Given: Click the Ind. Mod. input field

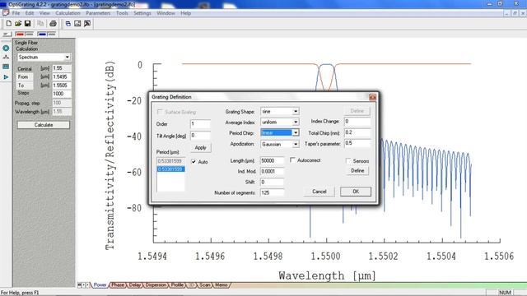Looking at the screenshot, I should click(x=272, y=171).
